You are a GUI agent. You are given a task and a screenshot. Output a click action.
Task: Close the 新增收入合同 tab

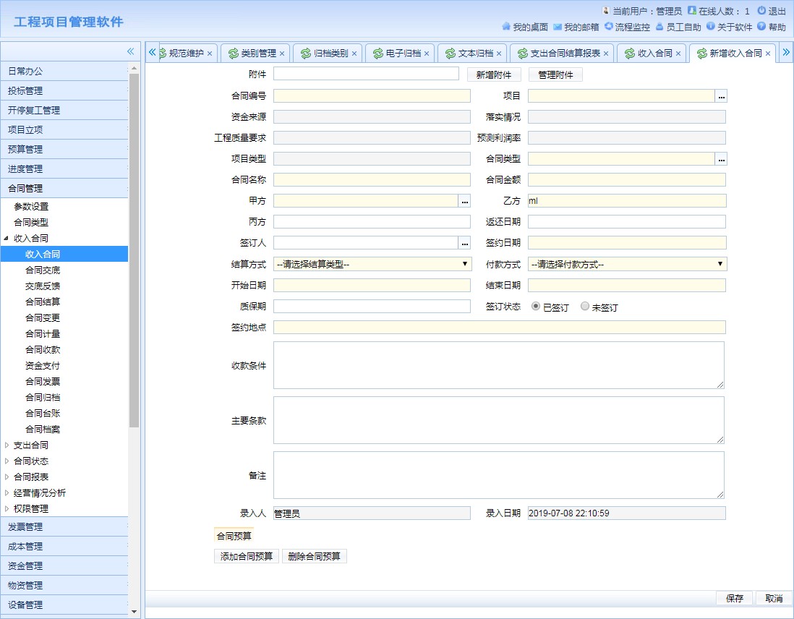[768, 54]
